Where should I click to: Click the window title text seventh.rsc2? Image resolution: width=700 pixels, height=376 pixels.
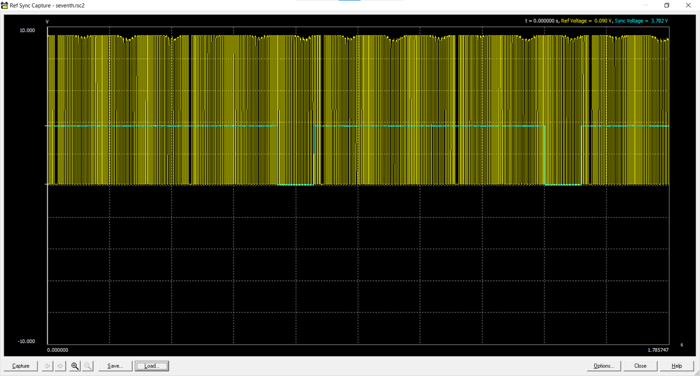click(x=71, y=5)
